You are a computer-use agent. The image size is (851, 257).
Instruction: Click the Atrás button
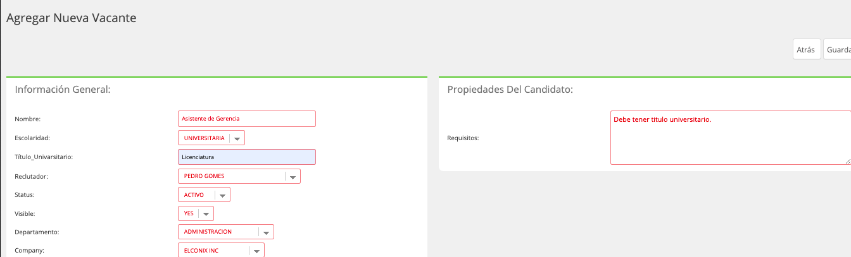click(x=807, y=49)
